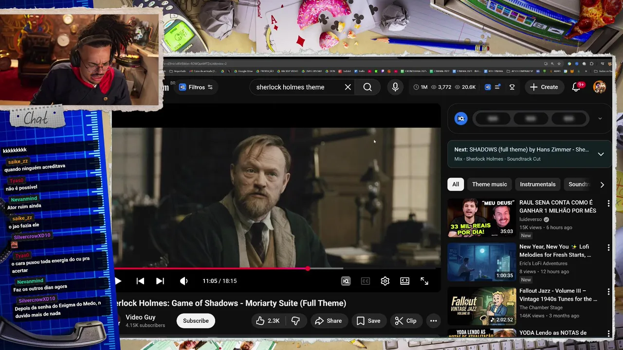Open player settings gear
This screenshot has height=350, width=623.
385,281
